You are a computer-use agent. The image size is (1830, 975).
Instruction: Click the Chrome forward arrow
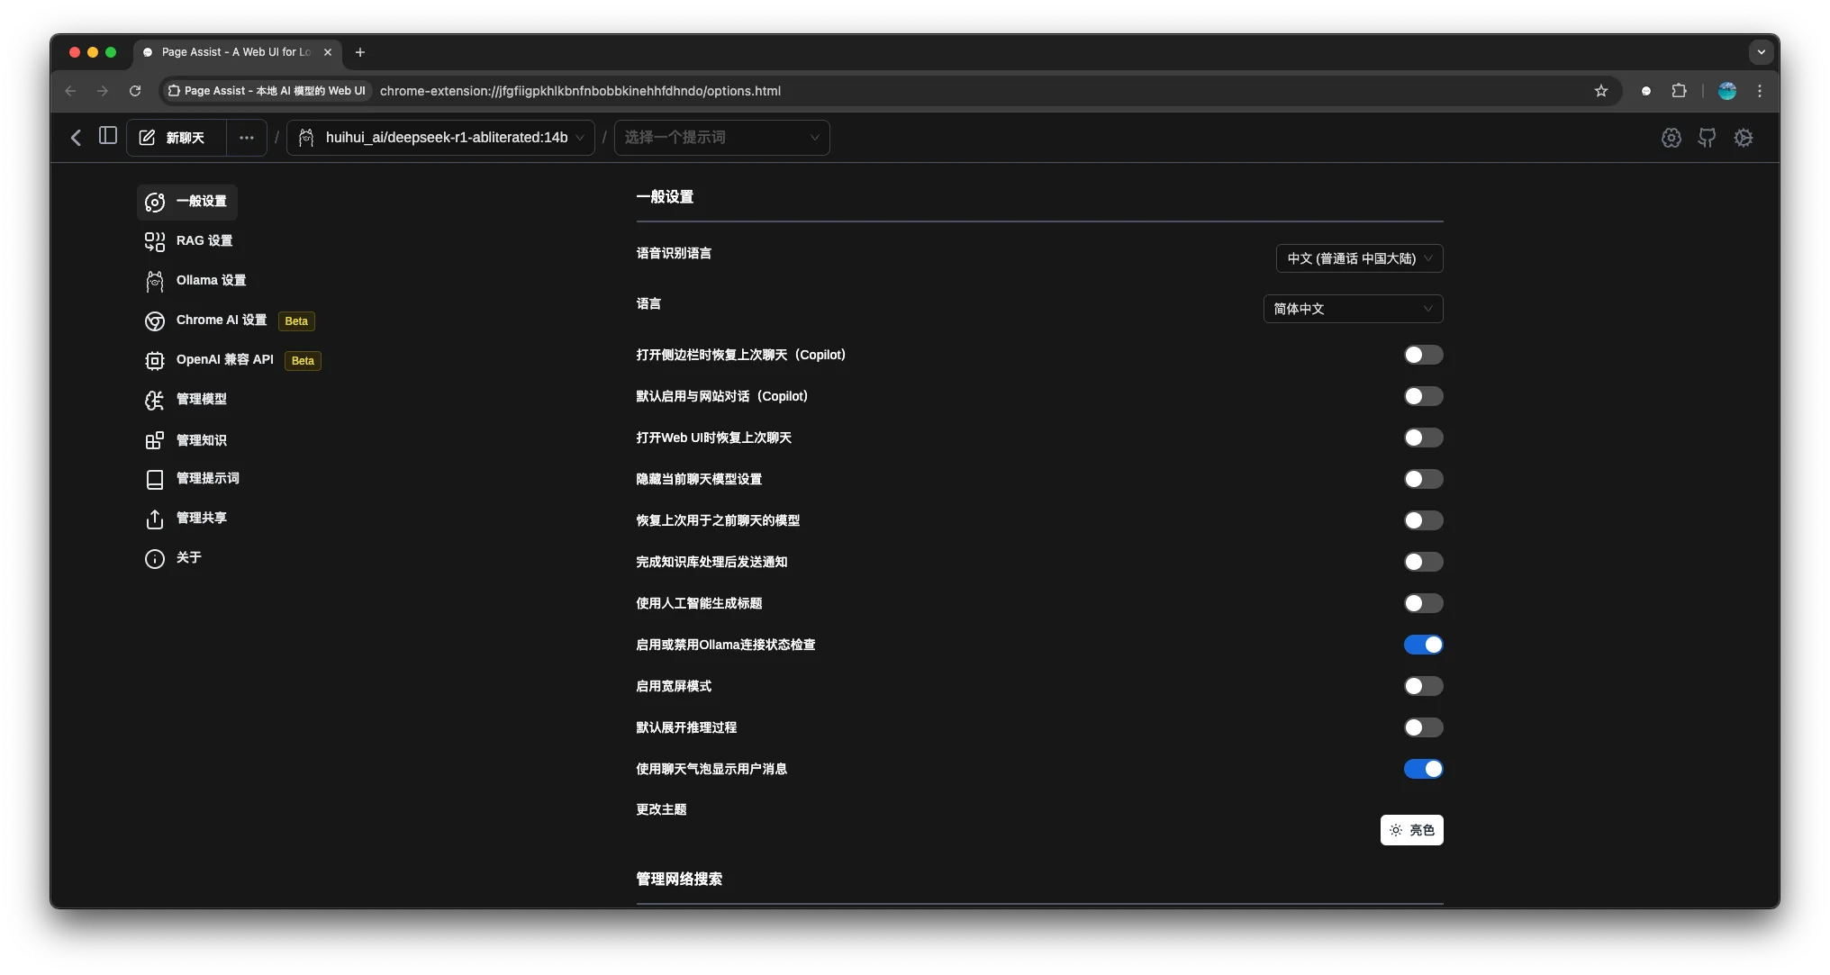[103, 91]
